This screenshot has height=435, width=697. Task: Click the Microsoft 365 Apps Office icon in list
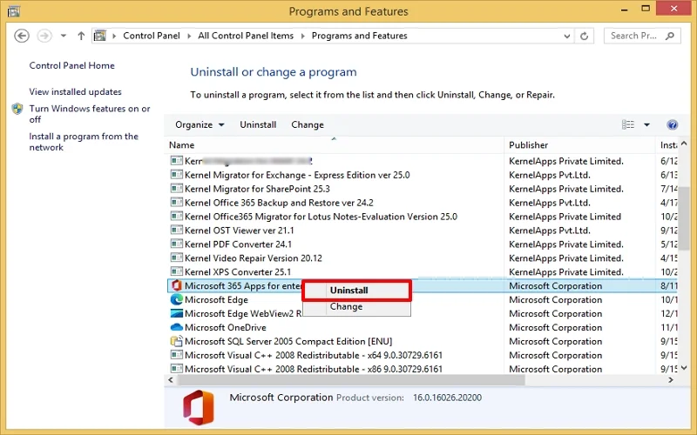pos(177,286)
